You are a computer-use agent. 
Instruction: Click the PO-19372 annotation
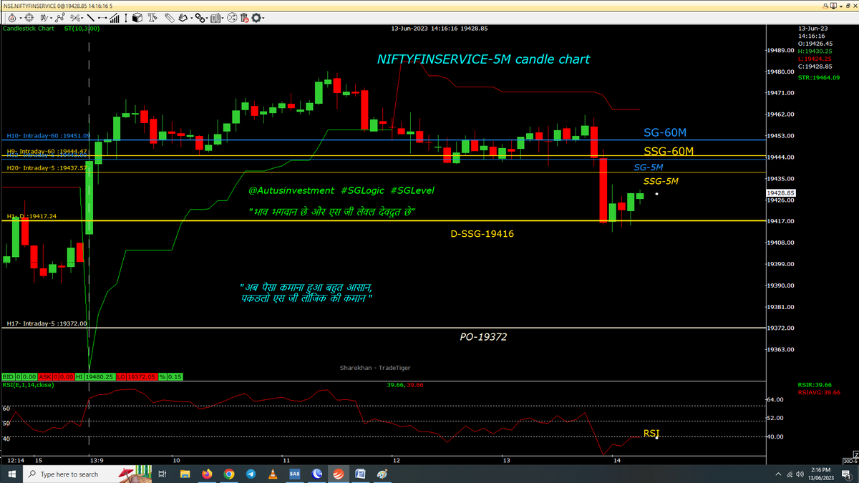(483, 336)
